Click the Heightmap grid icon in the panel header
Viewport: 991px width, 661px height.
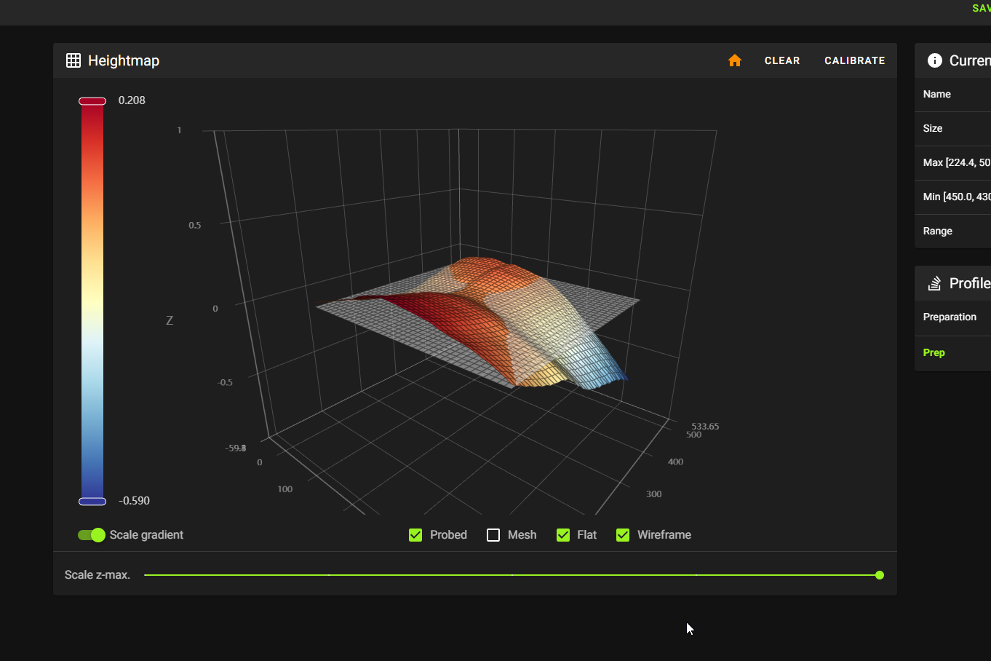[73, 60]
